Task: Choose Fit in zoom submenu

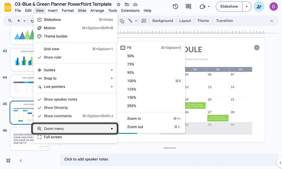Action: 129,48
